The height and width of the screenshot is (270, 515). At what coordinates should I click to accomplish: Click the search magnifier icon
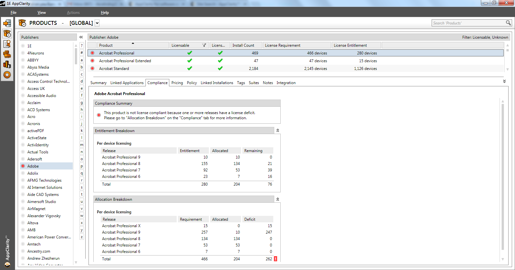coord(508,23)
